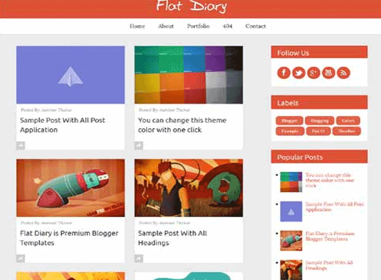Click the Flat Diary site title logo
Viewport: 381px width, 280px height.
[x=192, y=7]
